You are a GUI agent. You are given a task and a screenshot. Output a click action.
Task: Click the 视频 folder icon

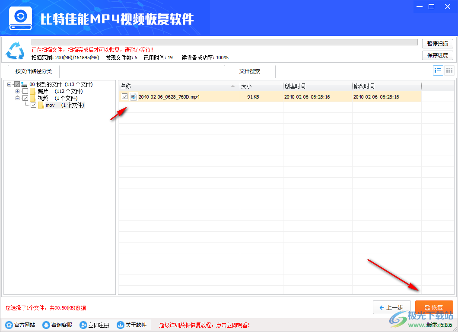click(x=32, y=98)
